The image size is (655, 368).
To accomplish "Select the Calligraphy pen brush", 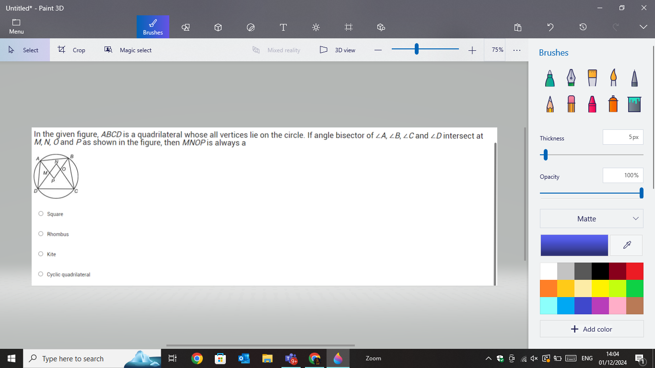I will point(571,78).
